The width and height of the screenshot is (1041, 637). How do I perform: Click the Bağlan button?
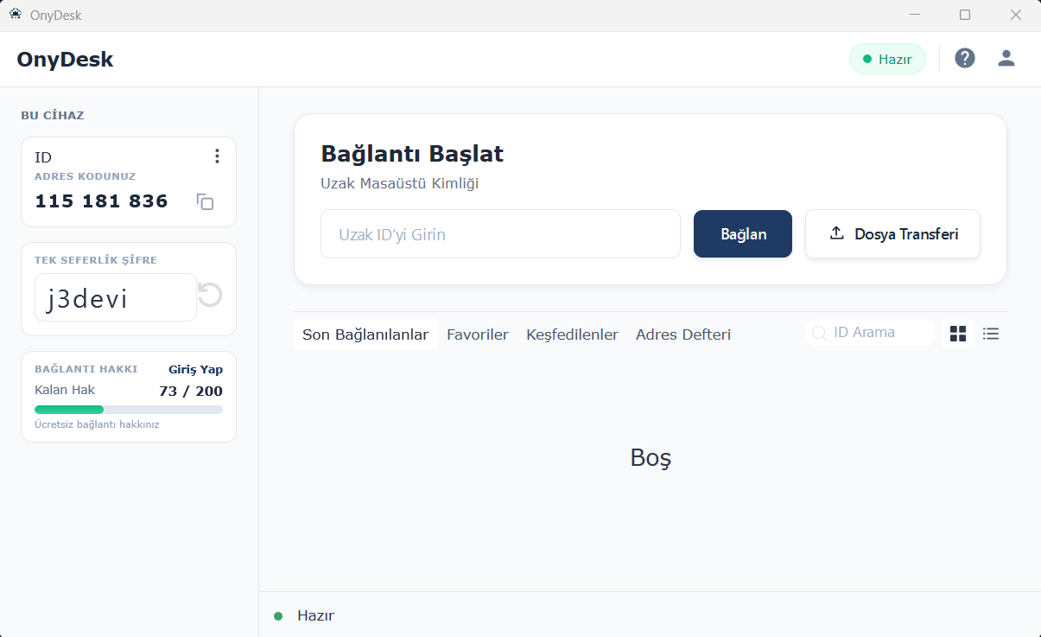(x=742, y=233)
